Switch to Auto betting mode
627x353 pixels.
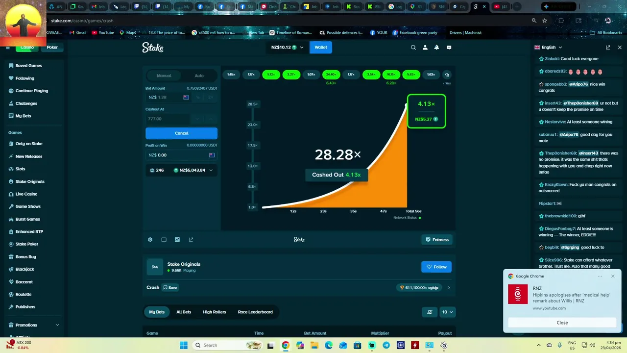[x=199, y=76]
